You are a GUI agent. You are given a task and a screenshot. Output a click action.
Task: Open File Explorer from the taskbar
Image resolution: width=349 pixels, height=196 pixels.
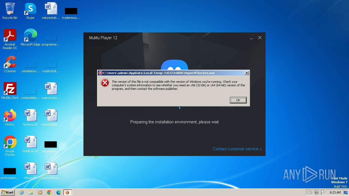click(31, 192)
